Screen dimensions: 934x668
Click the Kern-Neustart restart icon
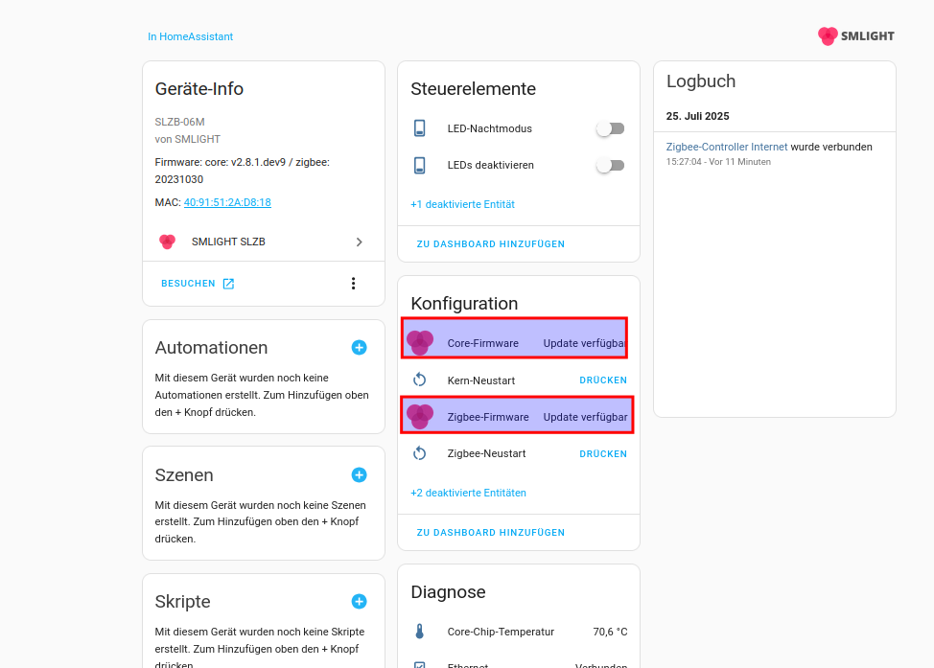[419, 380]
